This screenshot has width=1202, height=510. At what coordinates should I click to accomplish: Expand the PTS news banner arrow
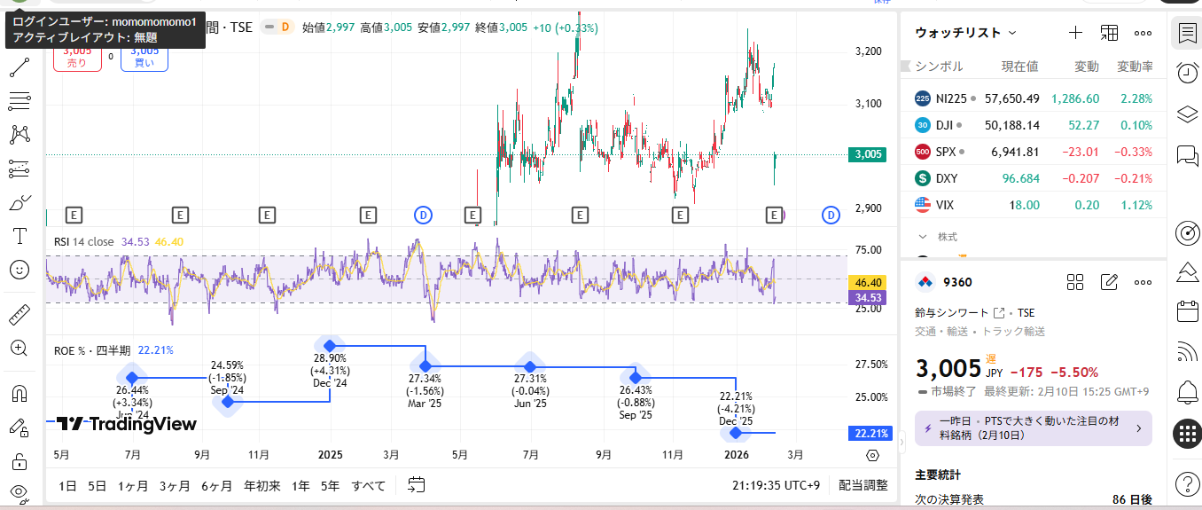click(1139, 428)
